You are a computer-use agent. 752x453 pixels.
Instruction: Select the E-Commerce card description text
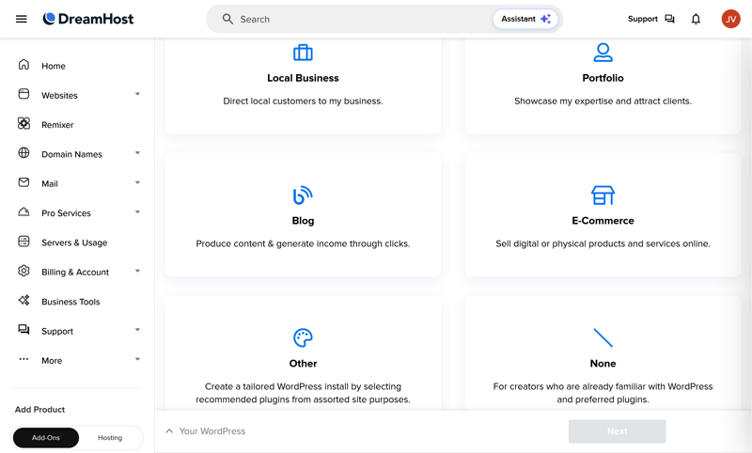tap(603, 243)
